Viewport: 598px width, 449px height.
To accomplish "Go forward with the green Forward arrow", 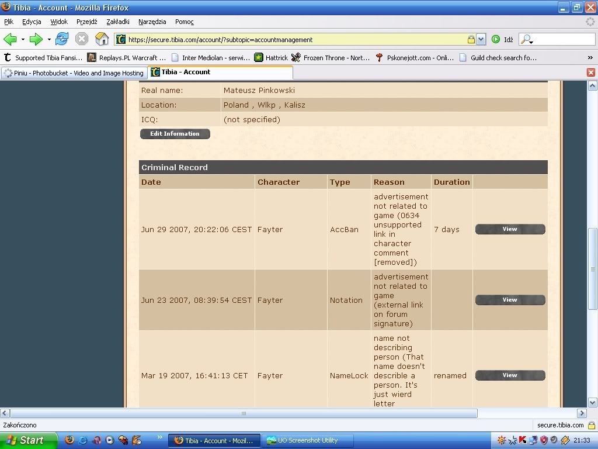I will pos(36,39).
